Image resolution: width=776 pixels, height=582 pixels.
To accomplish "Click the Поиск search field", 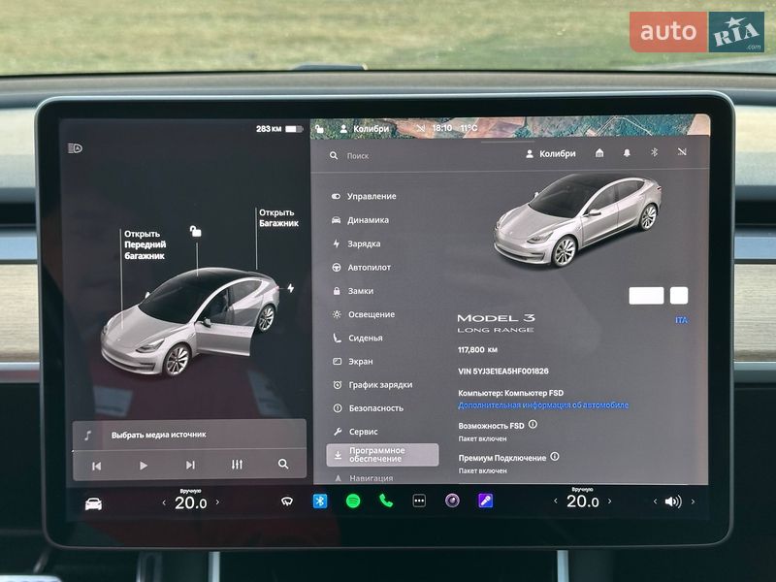I will (357, 155).
